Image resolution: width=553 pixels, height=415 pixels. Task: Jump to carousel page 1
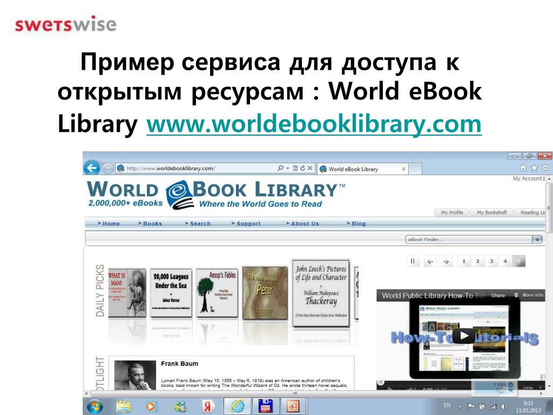click(x=464, y=261)
